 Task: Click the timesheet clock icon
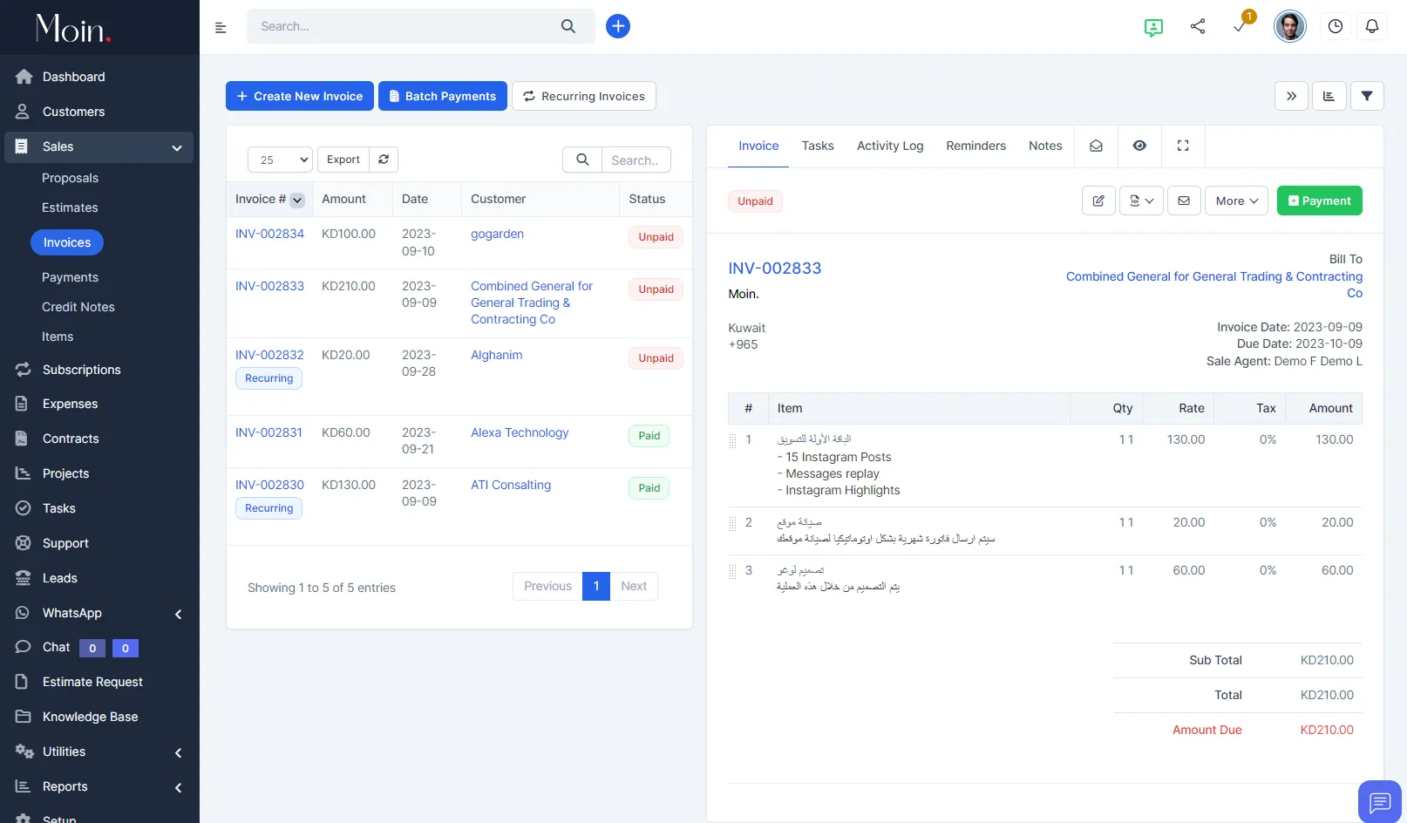click(x=1336, y=26)
